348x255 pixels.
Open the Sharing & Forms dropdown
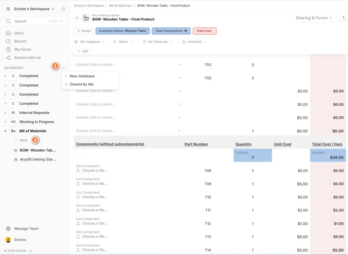click(313, 18)
